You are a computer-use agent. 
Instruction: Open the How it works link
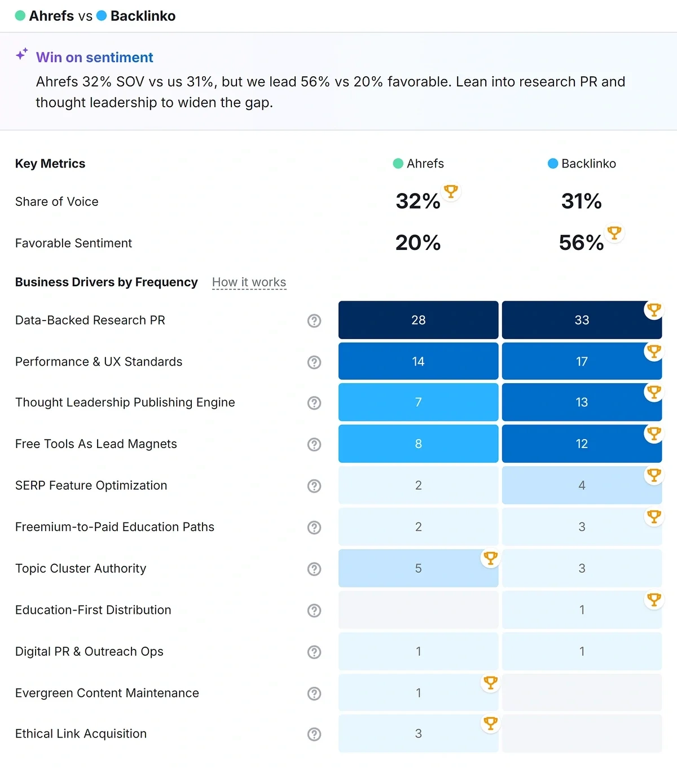(x=249, y=282)
